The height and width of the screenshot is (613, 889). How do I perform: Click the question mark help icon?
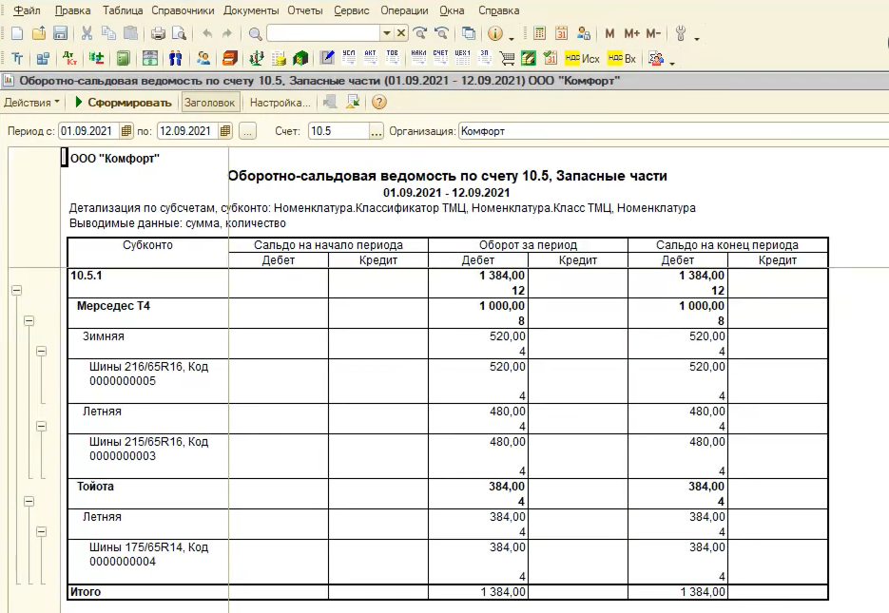379,103
